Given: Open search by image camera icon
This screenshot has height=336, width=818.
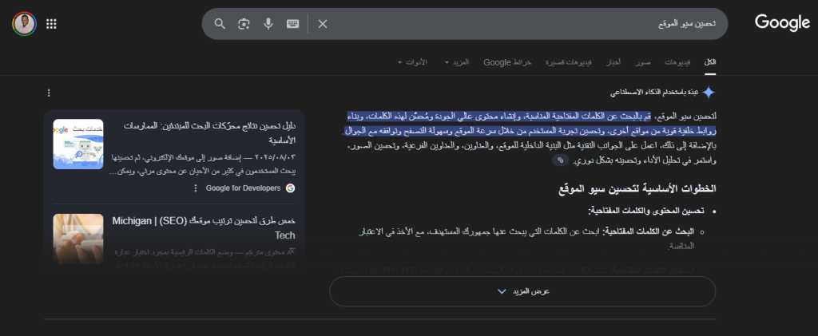Looking at the screenshot, I should [244, 24].
